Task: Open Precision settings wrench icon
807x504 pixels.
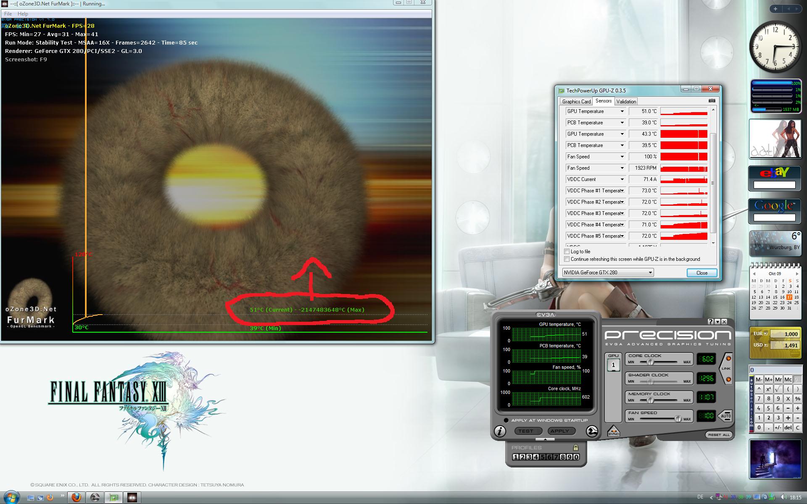Action: pyautogui.click(x=592, y=431)
